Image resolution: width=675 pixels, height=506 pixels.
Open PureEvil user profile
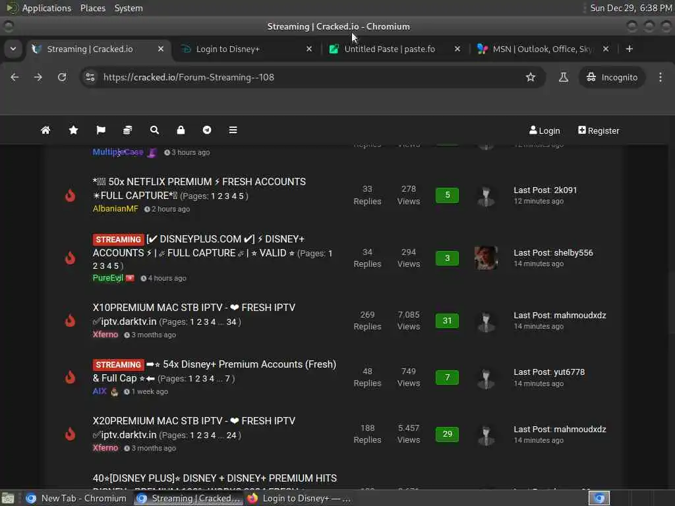pyautogui.click(x=108, y=278)
